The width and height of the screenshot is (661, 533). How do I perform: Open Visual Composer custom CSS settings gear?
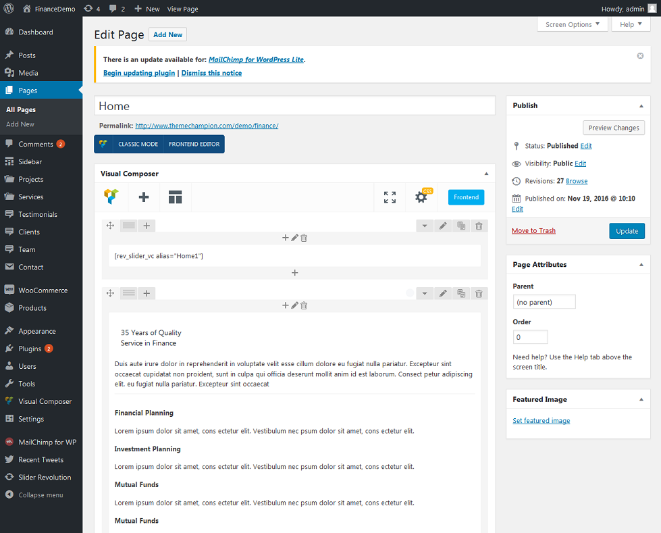point(421,197)
